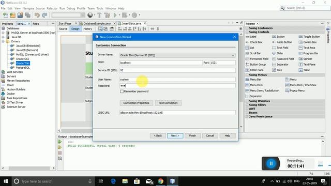Image resolution: width=331 pixels, height=186 pixels.
Task: Select Password Field in Palette
Action: (x=283, y=59)
